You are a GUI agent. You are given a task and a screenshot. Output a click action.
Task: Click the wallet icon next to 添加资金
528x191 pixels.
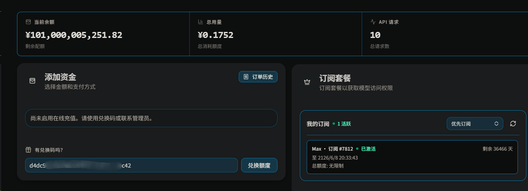point(32,81)
